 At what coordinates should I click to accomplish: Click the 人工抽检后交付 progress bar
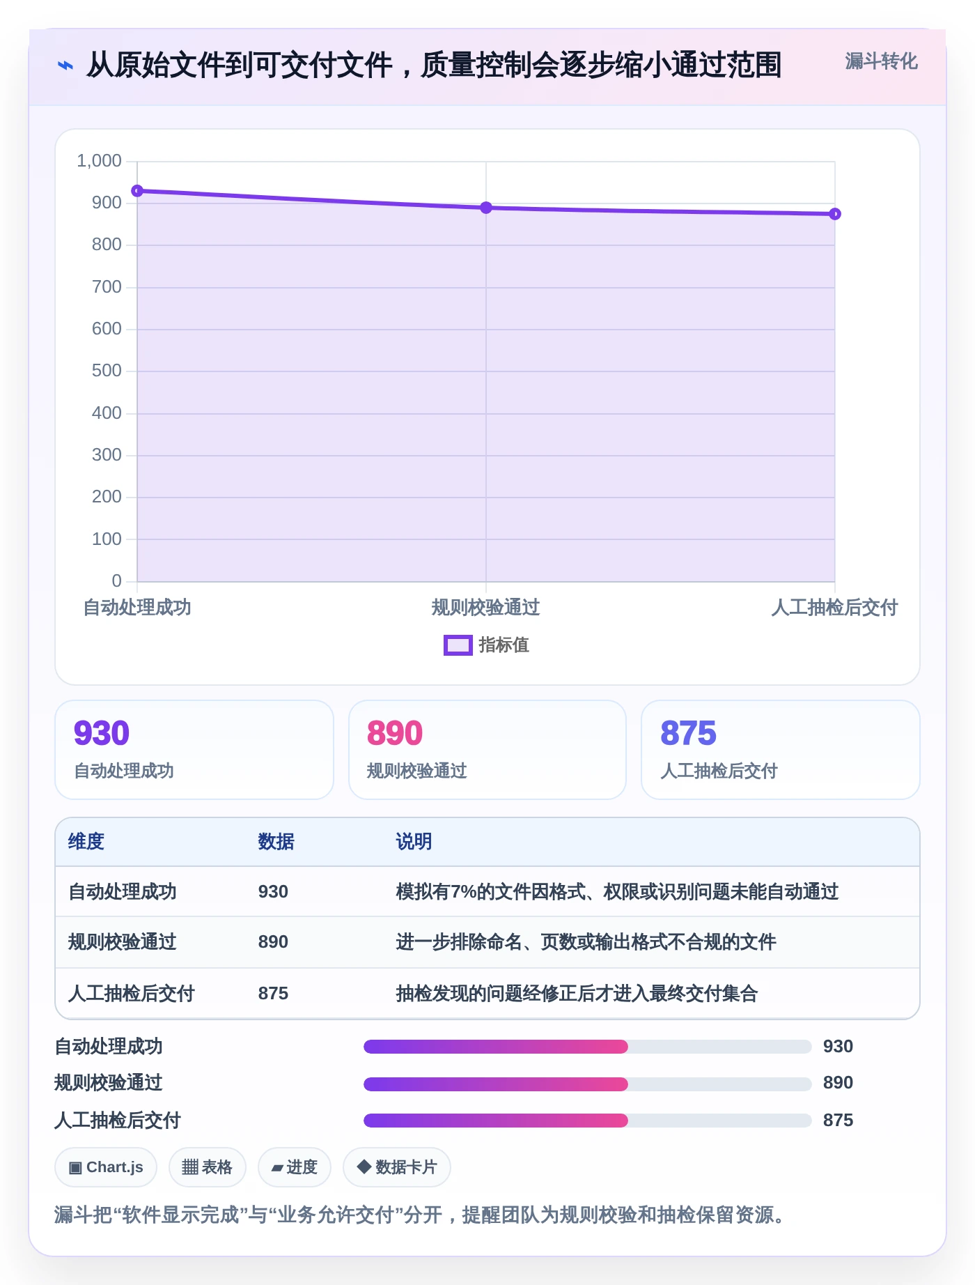pyautogui.click(x=587, y=1121)
